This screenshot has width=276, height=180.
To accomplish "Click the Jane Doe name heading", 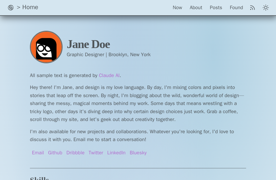I will [88, 44].
